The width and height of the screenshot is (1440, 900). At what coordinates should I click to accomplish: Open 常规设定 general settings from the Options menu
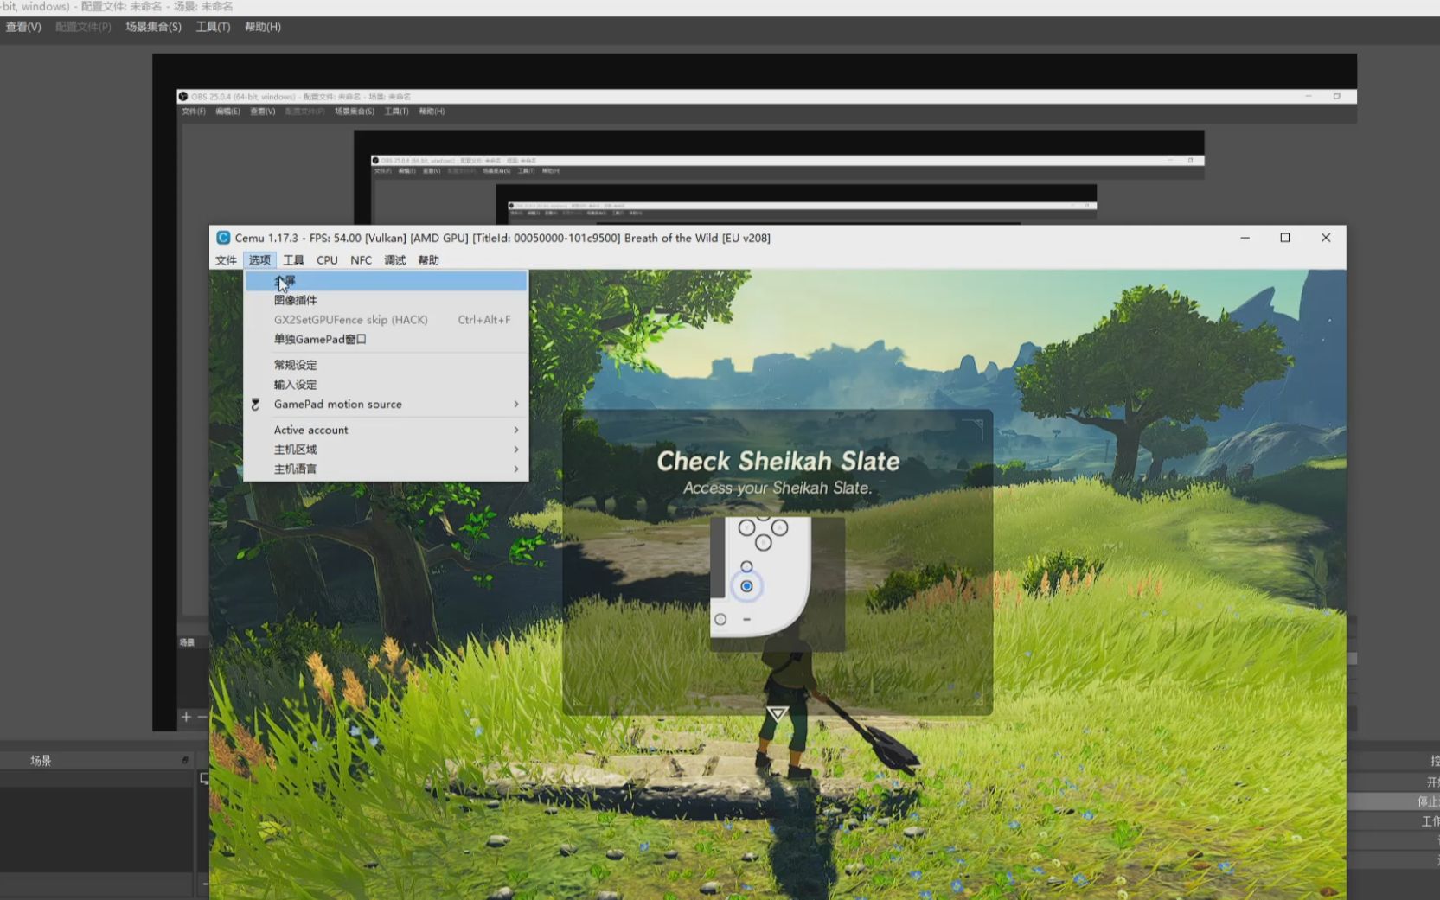[x=295, y=365]
